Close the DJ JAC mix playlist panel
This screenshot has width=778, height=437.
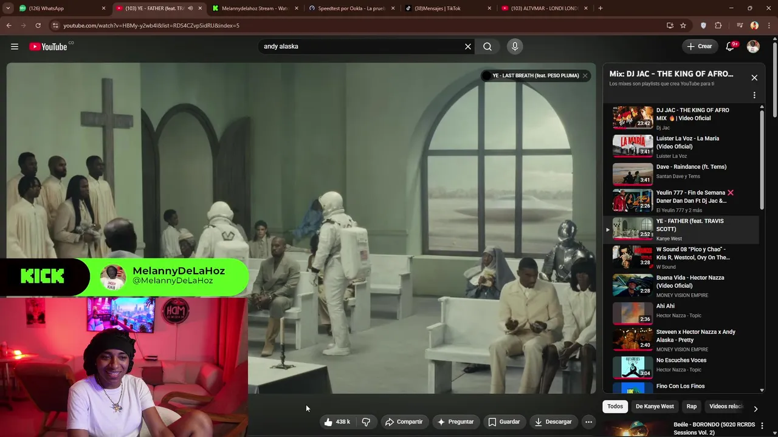pyautogui.click(x=754, y=78)
